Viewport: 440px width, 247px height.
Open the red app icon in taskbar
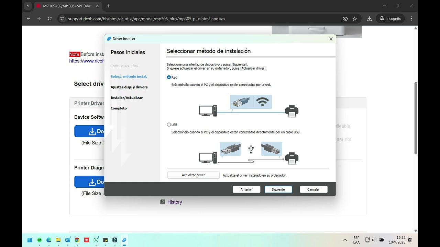click(x=87, y=240)
